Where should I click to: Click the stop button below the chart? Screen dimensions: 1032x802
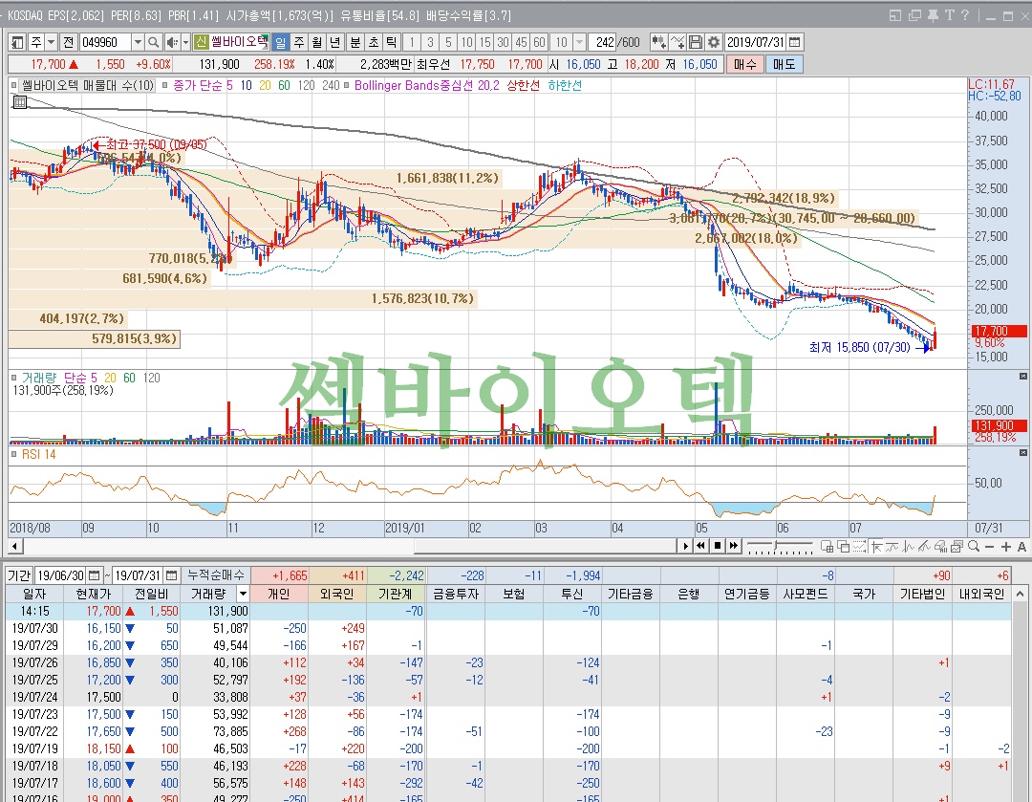[718, 546]
